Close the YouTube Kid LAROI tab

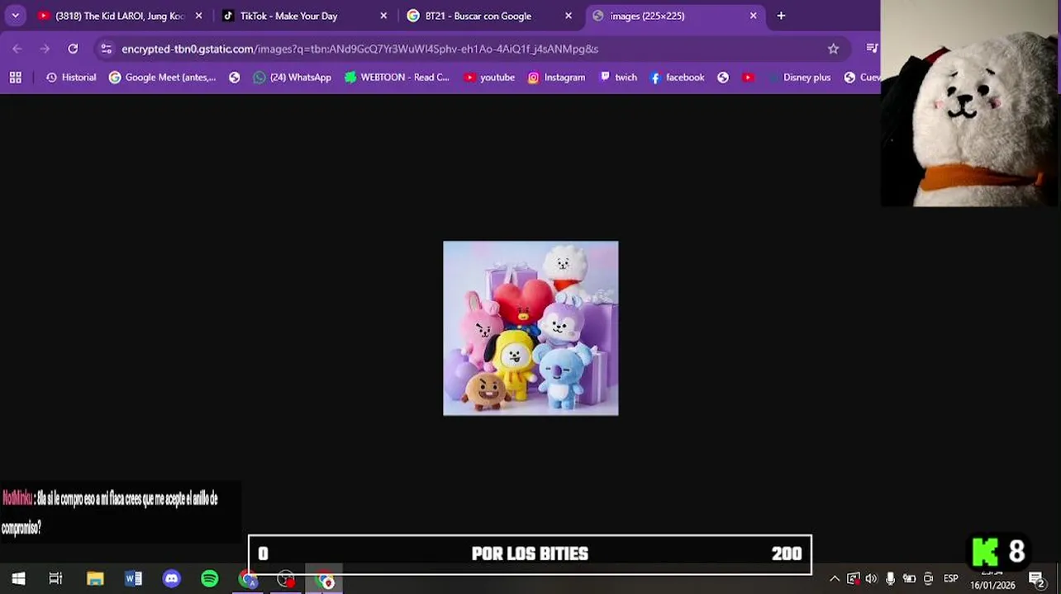click(x=198, y=16)
